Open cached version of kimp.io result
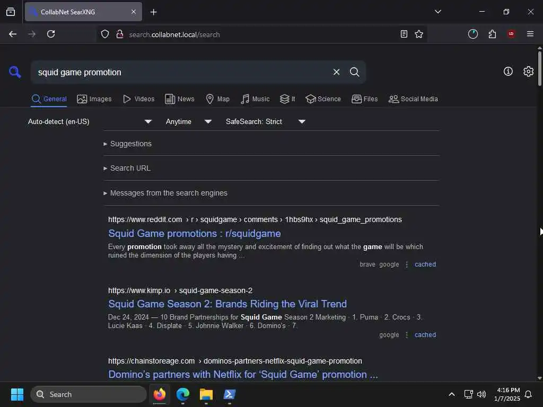 pos(425,335)
